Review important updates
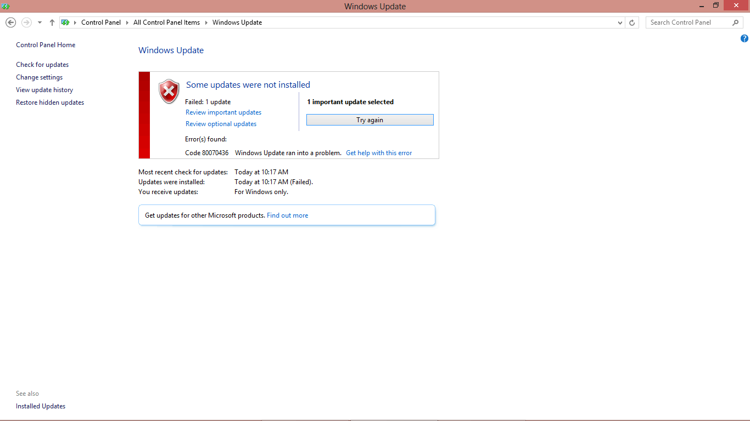This screenshot has width=750, height=421. click(x=223, y=112)
